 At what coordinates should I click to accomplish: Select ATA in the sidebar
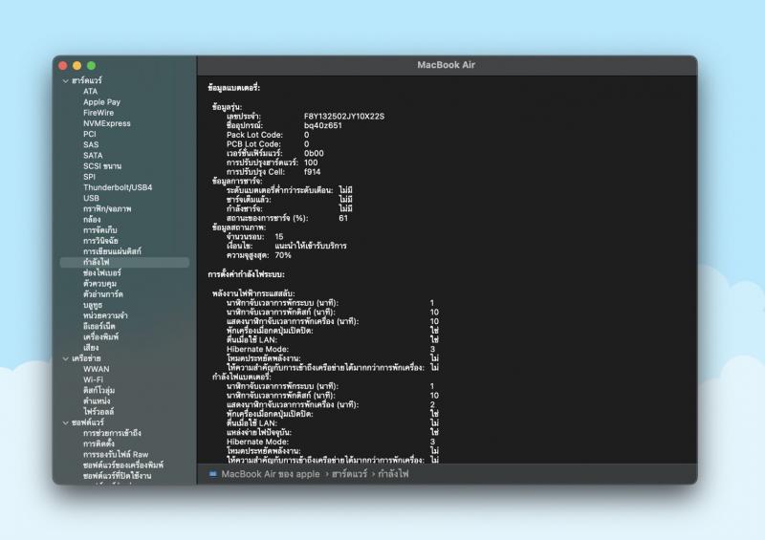click(x=90, y=91)
